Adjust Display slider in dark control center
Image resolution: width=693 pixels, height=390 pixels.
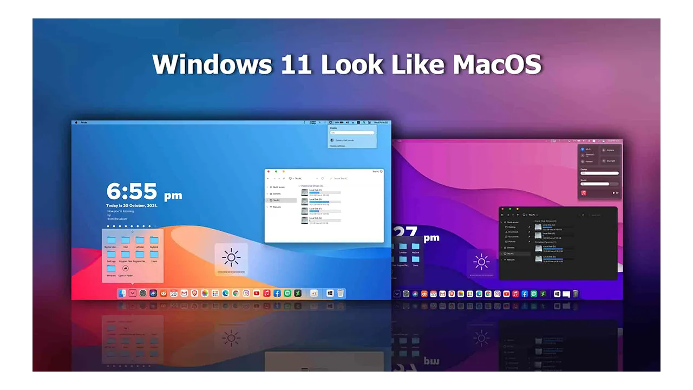tap(599, 173)
